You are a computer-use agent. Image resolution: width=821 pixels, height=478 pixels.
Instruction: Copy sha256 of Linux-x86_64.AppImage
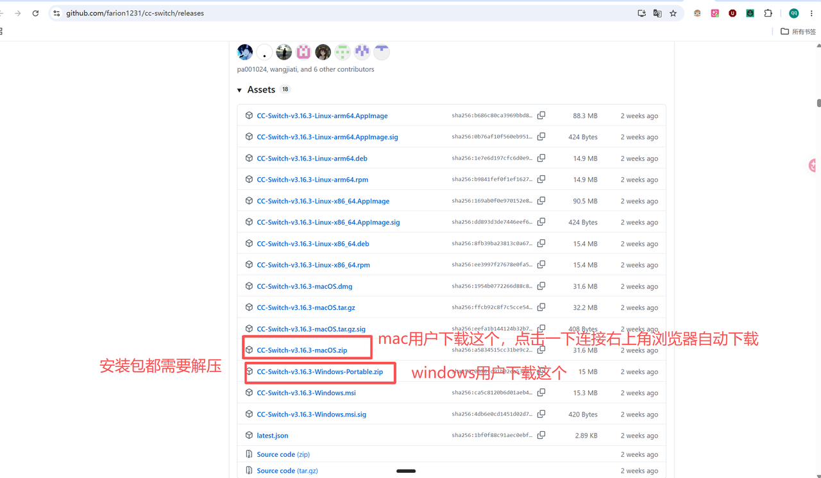[x=541, y=201]
